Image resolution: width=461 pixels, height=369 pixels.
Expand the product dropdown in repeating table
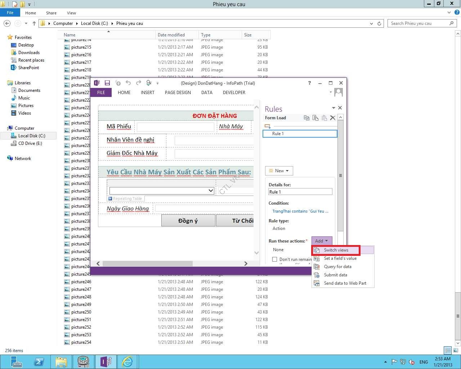click(x=211, y=191)
